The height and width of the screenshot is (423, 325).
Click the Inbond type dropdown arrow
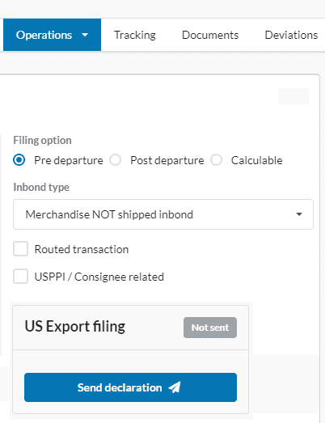(x=299, y=214)
